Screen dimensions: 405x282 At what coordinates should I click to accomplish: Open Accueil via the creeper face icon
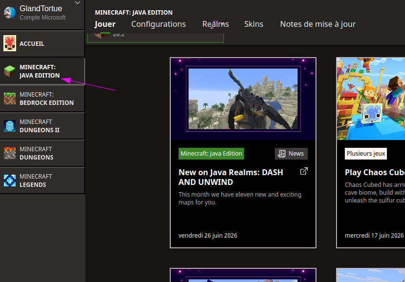[10, 43]
